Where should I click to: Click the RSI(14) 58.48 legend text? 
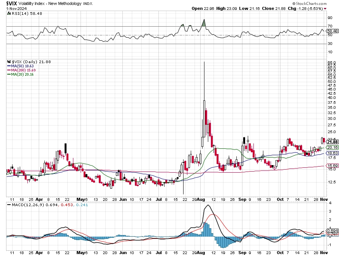point(27,13)
